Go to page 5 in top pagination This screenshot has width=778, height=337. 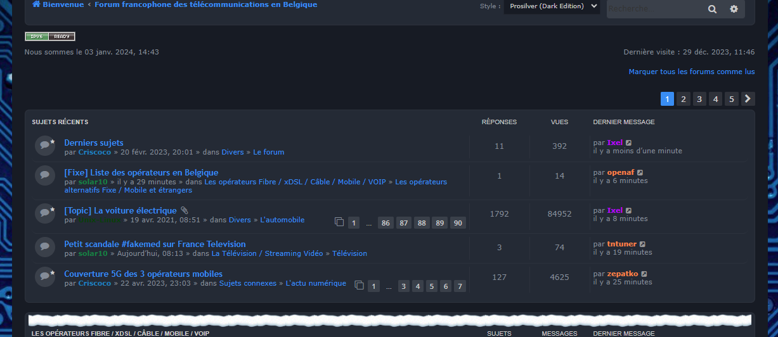click(732, 99)
